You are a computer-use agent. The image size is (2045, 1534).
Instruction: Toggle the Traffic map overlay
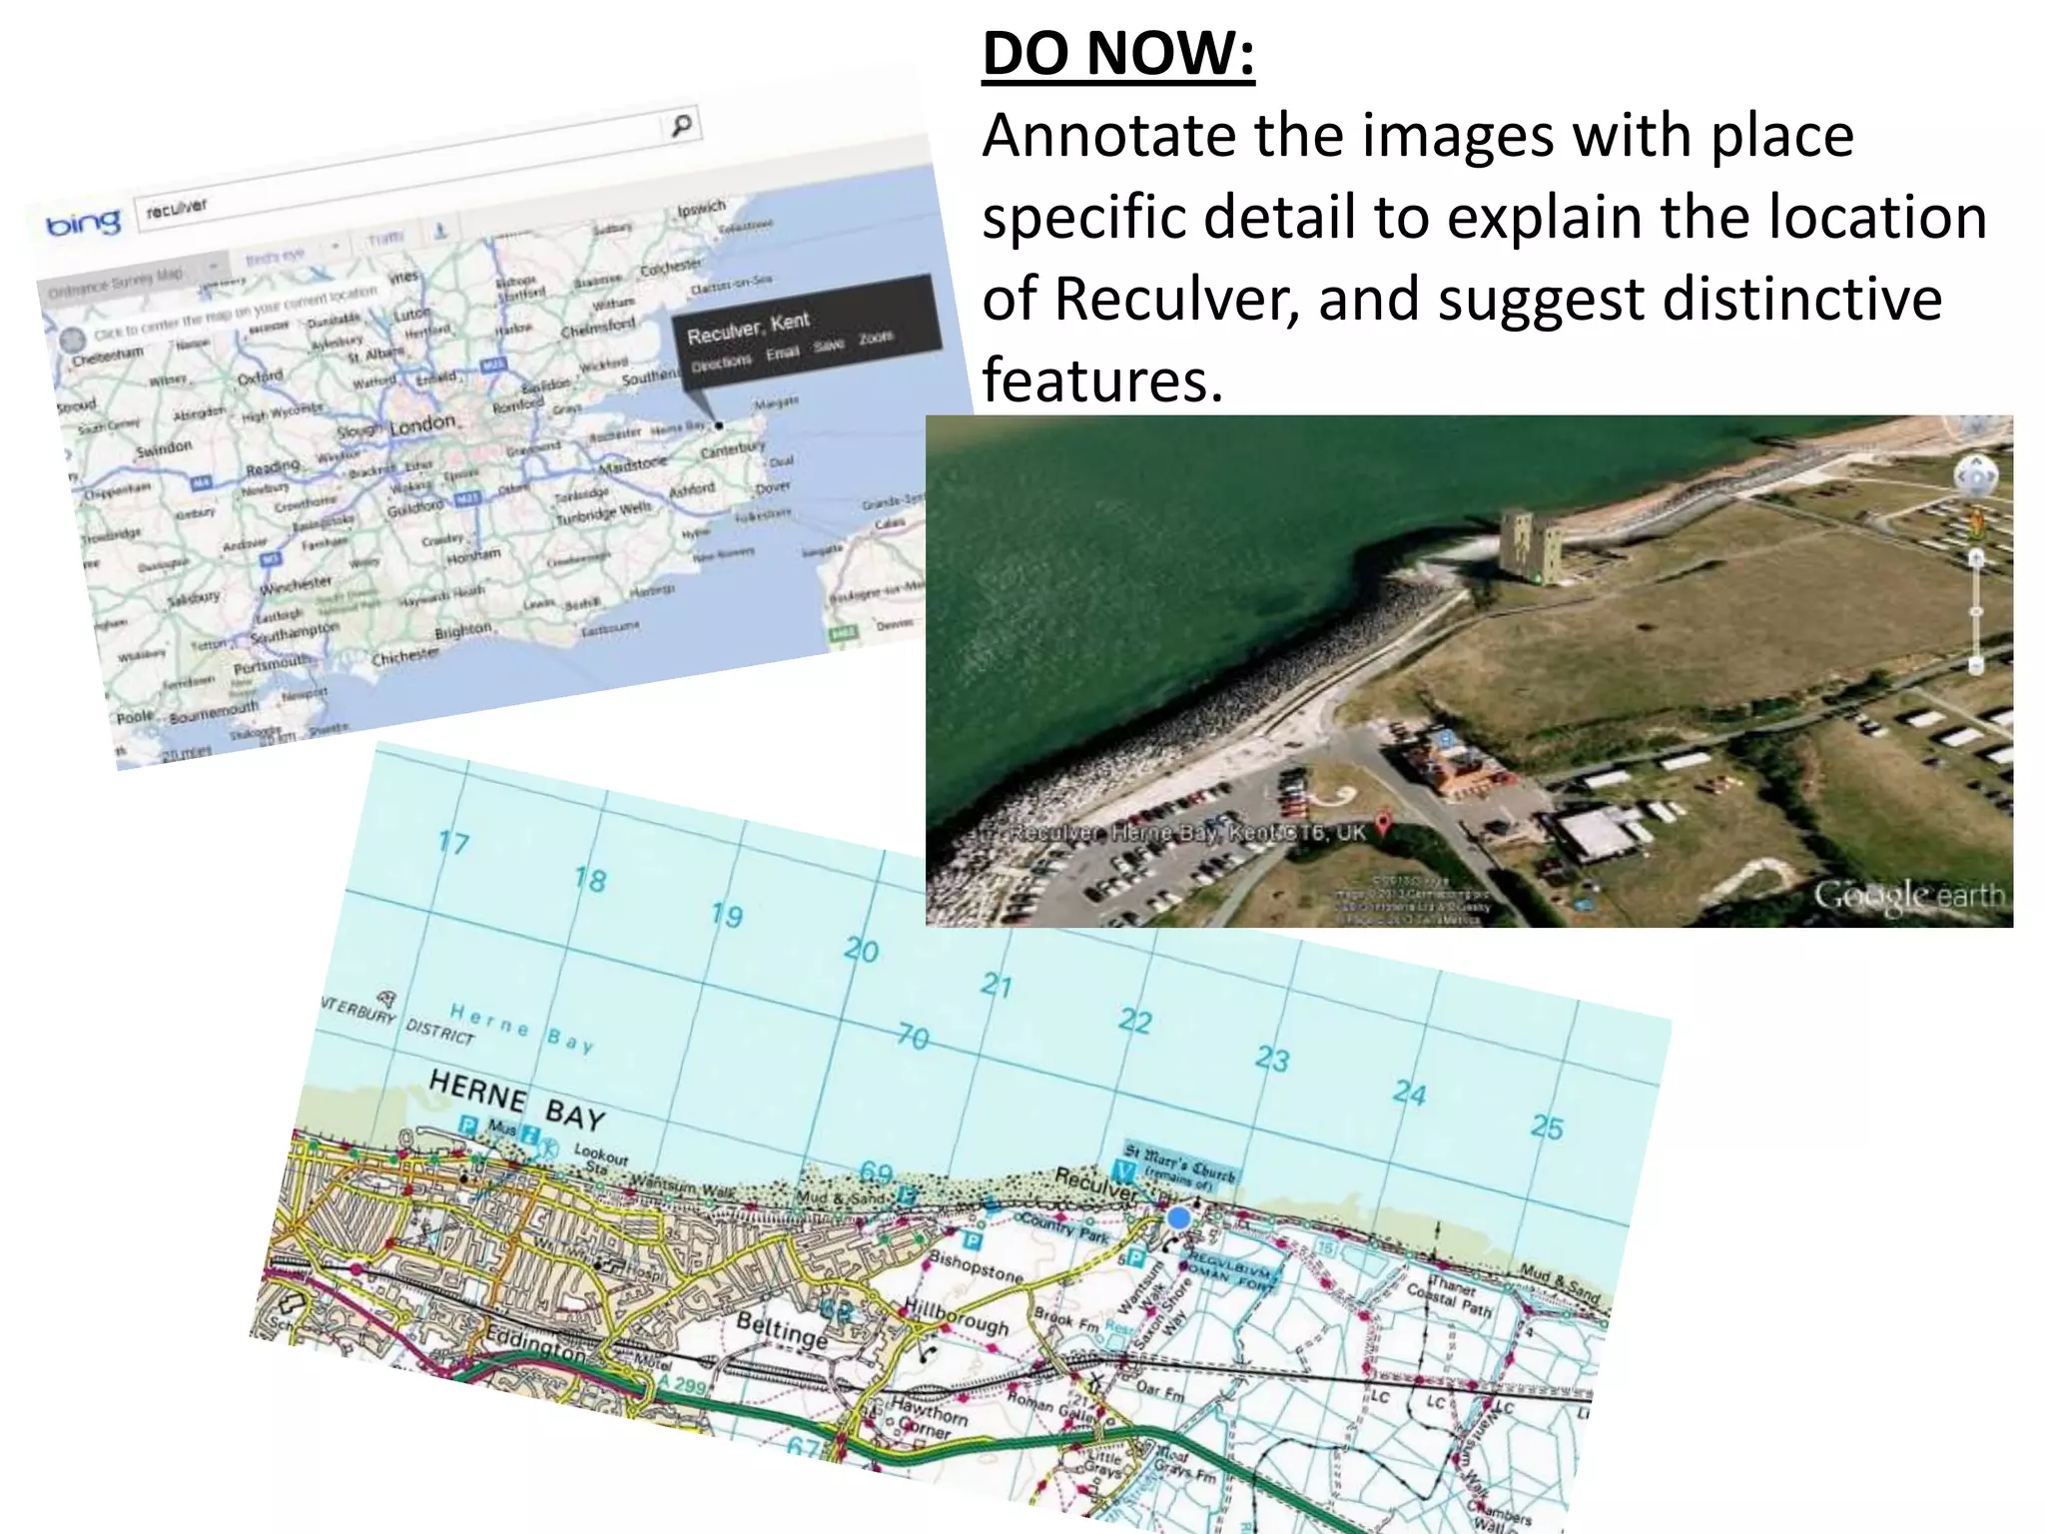[x=385, y=239]
